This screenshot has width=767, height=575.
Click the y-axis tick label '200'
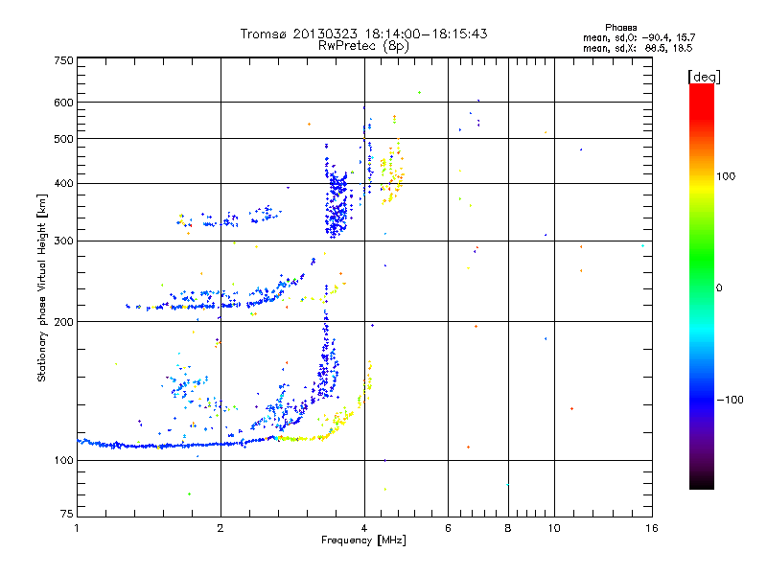tap(63, 322)
